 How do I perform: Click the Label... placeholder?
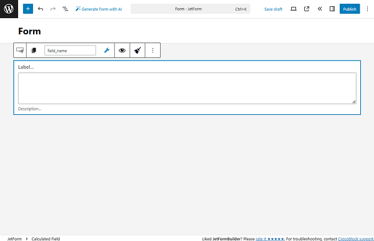coord(26,67)
